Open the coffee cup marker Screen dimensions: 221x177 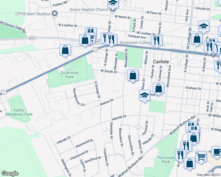coord(217,153)
